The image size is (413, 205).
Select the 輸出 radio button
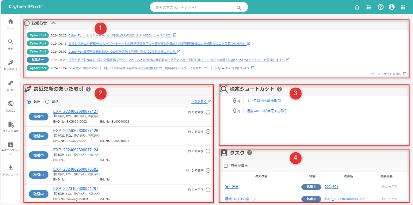tap(29, 102)
